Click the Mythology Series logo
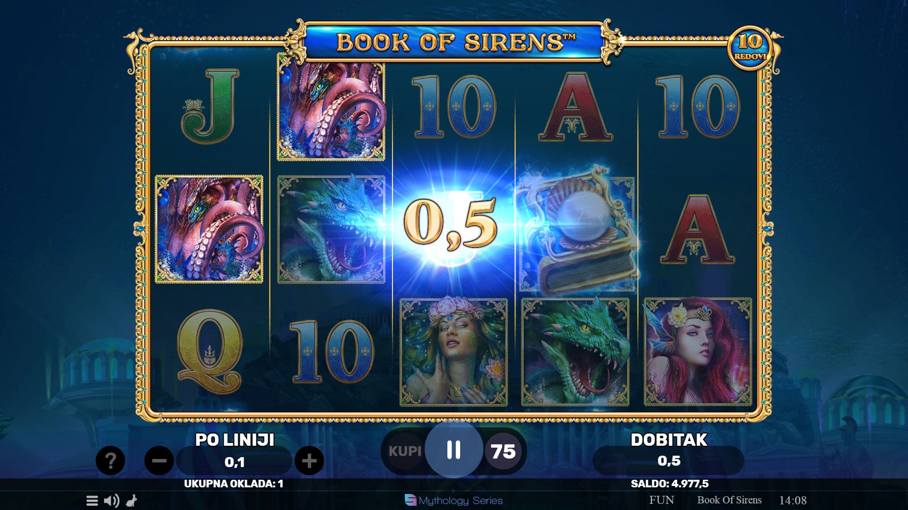This screenshot has width=908, height=510. coord(454,500)
